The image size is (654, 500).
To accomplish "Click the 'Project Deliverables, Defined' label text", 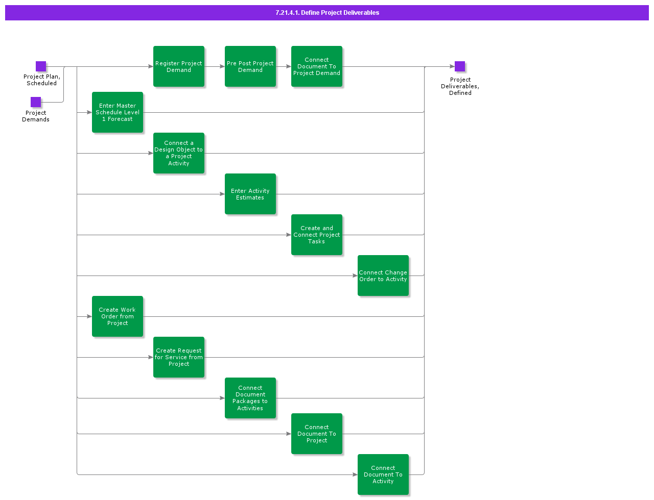I will pos(460,86).
